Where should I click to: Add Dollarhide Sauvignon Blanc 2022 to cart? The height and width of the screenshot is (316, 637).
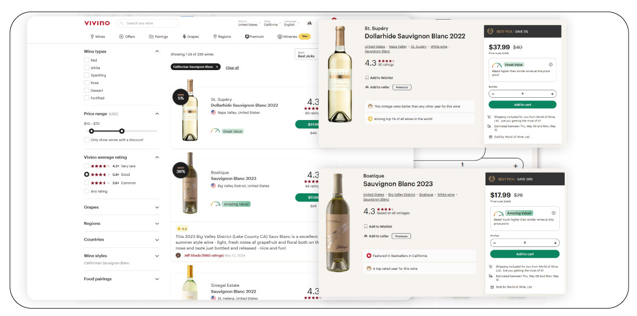point(523,105)
